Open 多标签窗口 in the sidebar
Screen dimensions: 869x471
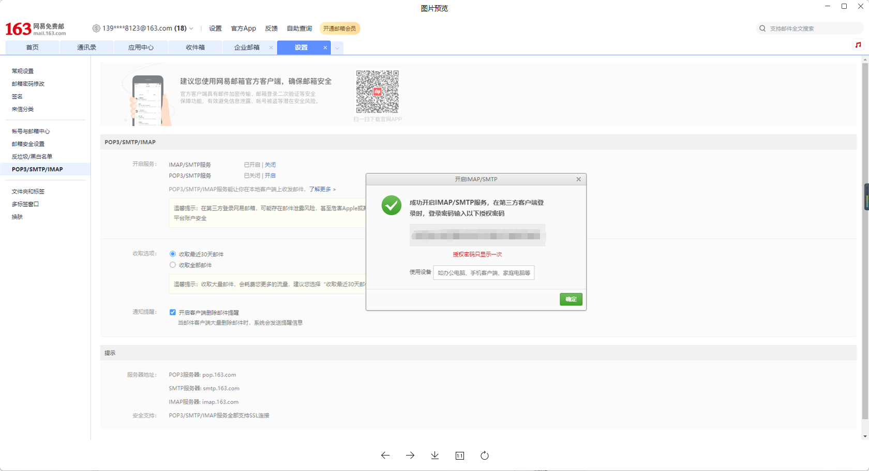point(25,204)
